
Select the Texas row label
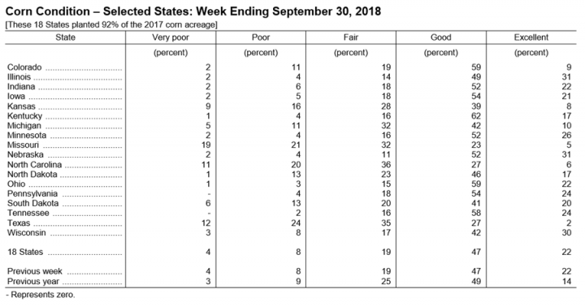[x=19, y=223]
